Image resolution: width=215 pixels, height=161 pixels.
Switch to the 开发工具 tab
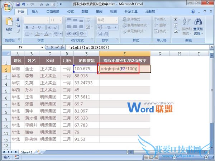[131, 12]
